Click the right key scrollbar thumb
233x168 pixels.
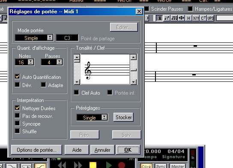coord(134,70)
